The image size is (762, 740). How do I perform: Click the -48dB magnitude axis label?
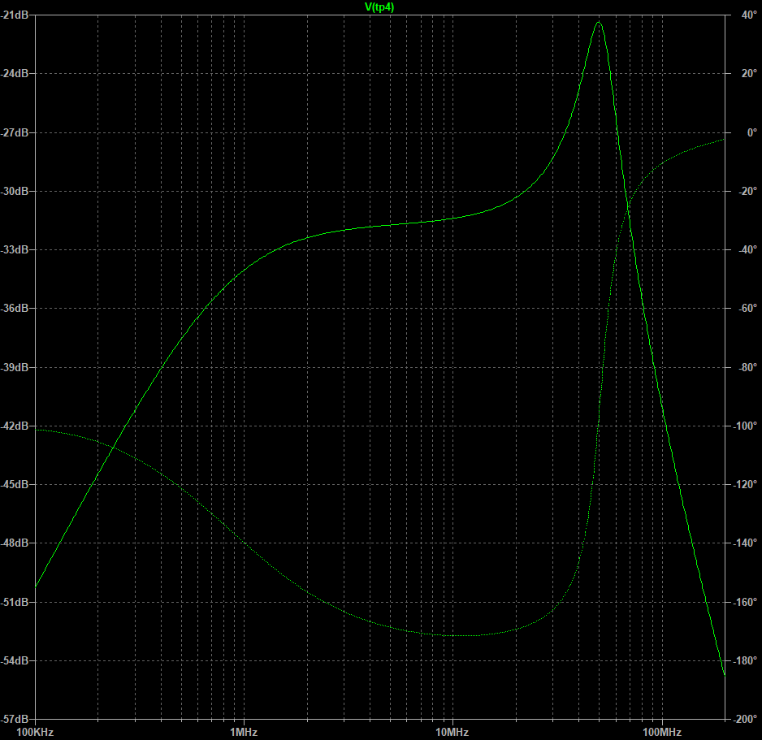pyautogui.click(x=15, y=543)
